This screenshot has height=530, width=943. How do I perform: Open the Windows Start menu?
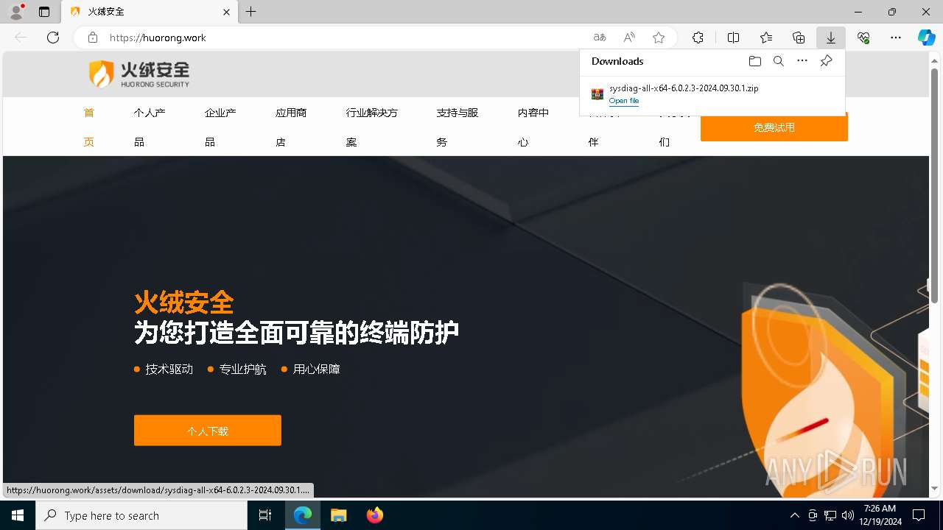coord(18,515)
